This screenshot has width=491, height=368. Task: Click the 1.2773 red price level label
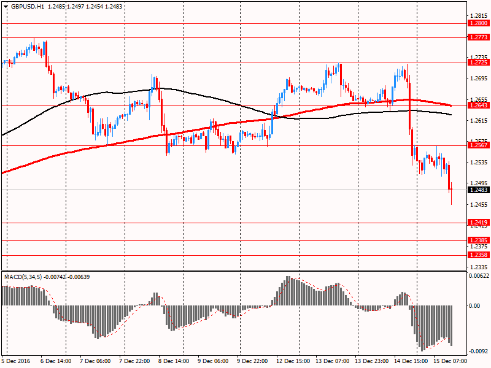pyautogui.click(x=478, y=37)
